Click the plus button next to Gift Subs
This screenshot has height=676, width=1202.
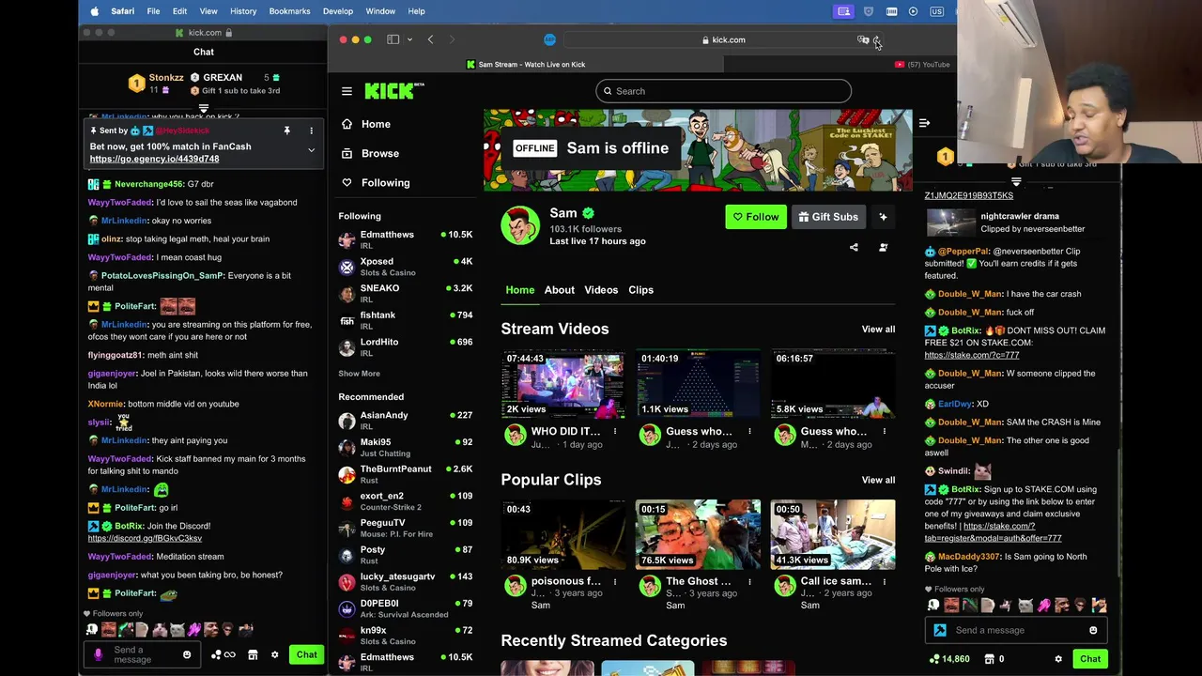pyautogui.click(x=883, y=217)
